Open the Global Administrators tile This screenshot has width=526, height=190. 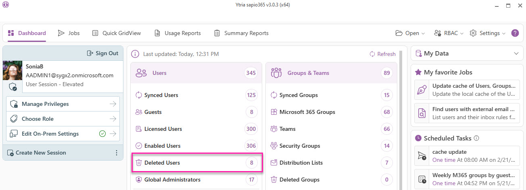click(196, 180)
